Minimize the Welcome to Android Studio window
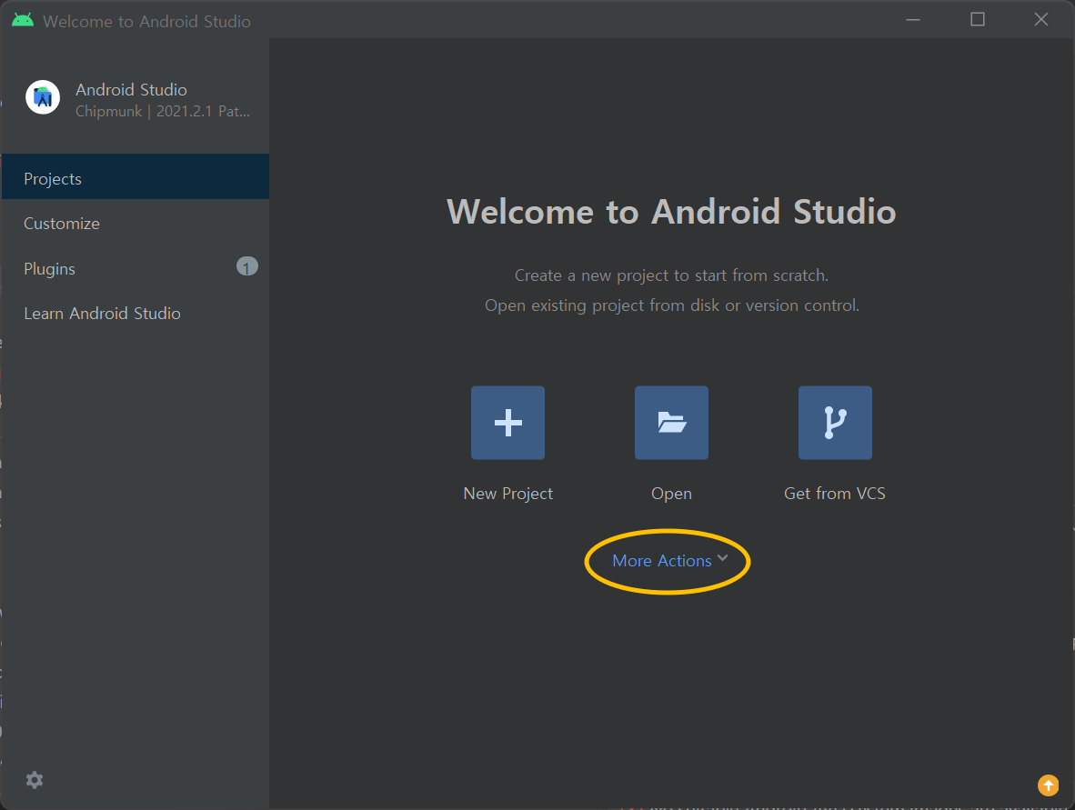This screenshot has height=810, width=1075. click(913, 20)
